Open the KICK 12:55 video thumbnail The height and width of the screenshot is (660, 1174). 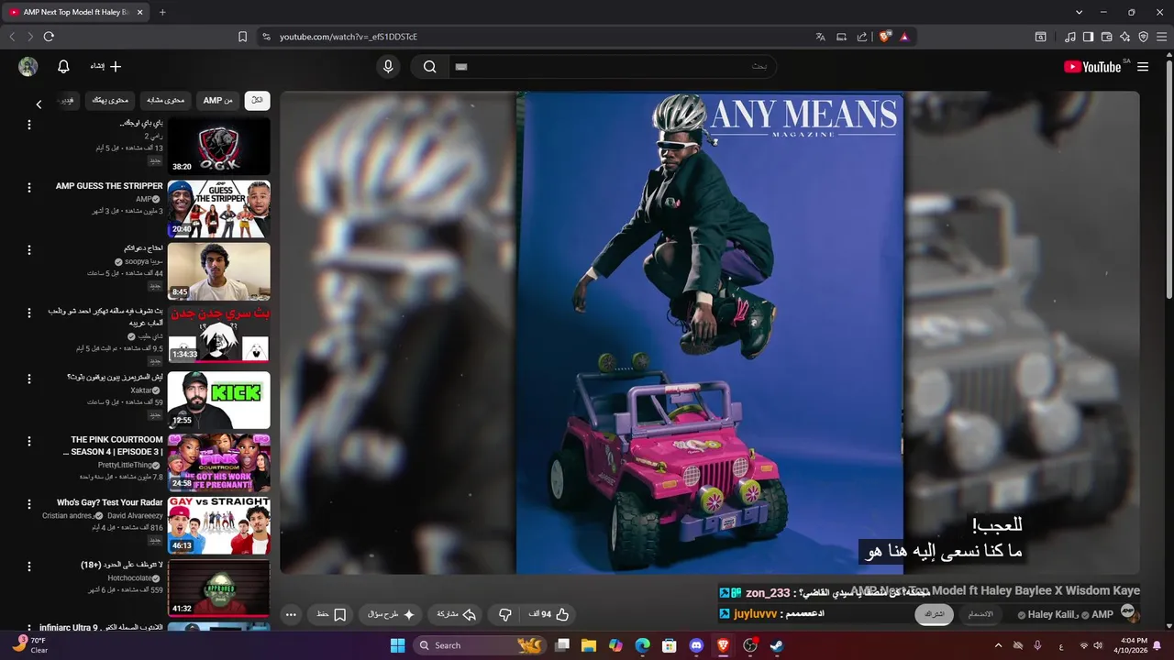pyautogui.click(x=218, y=400)
